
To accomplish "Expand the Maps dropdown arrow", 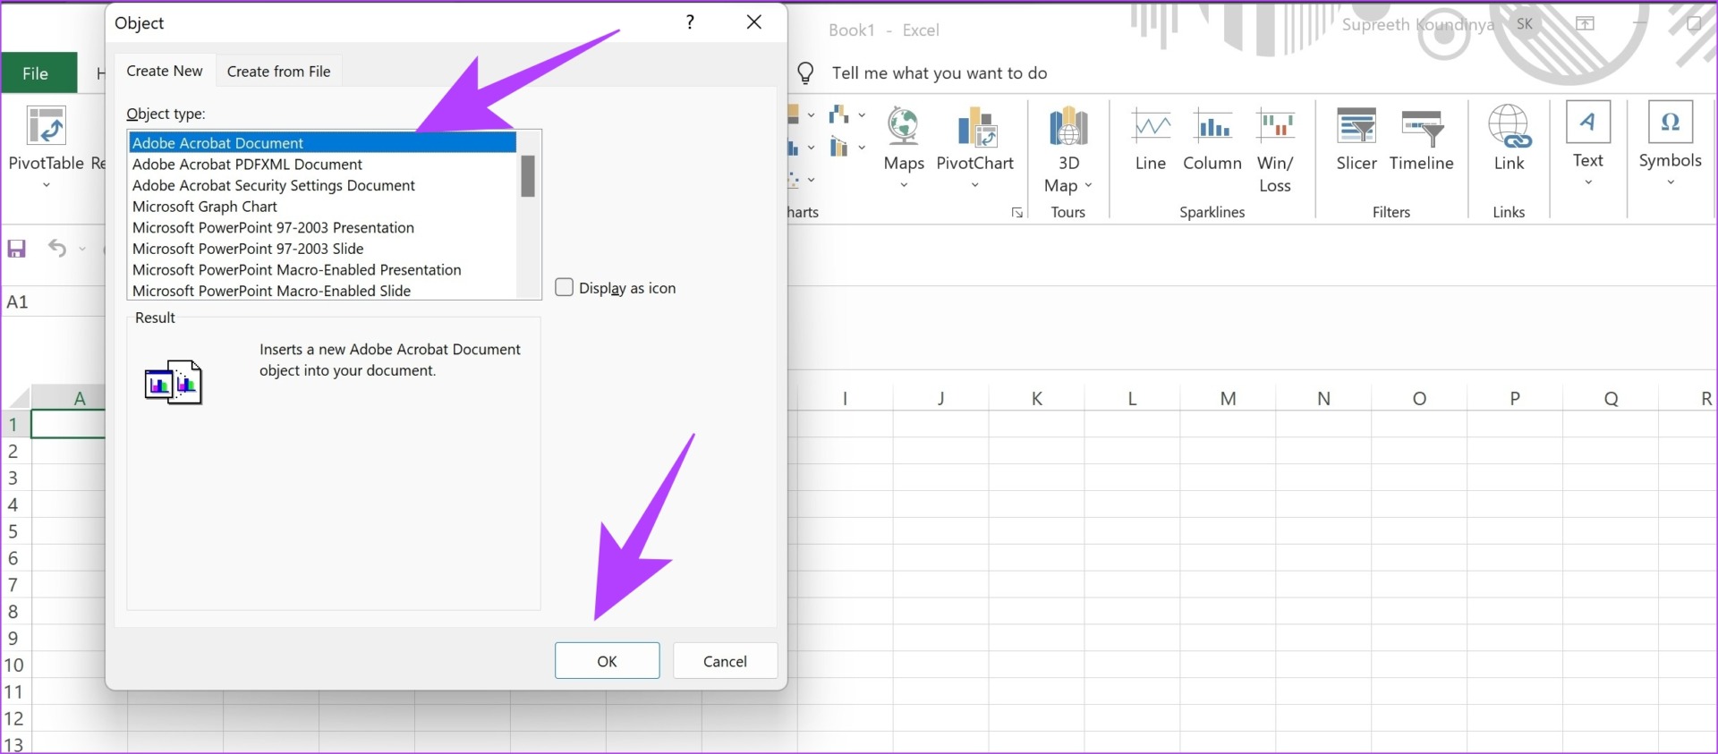I will pos(904,185).
